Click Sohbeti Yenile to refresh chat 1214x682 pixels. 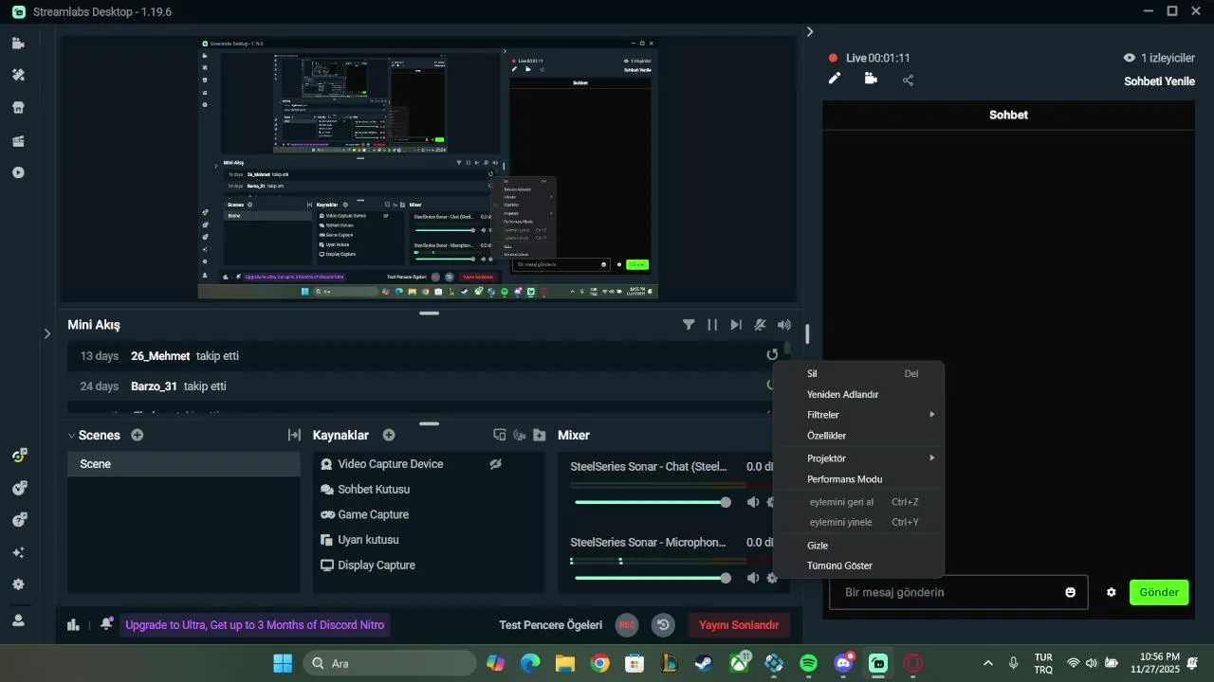click(x=1159, y=81)
